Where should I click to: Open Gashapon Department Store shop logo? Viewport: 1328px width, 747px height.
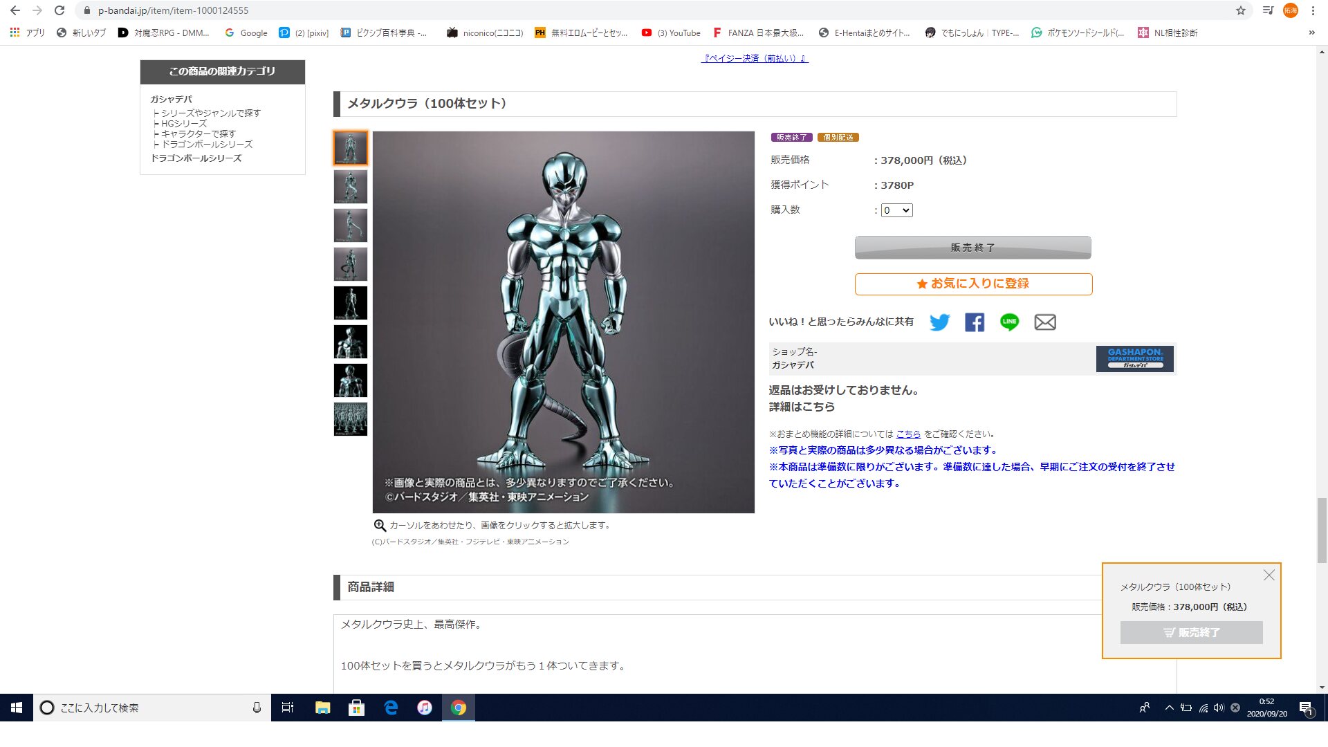pos(1134,359)
